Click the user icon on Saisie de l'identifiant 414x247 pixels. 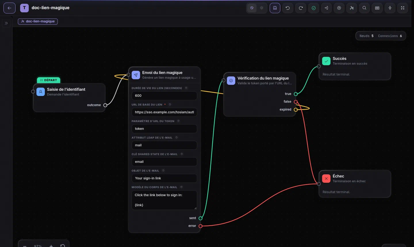(41, 92)
